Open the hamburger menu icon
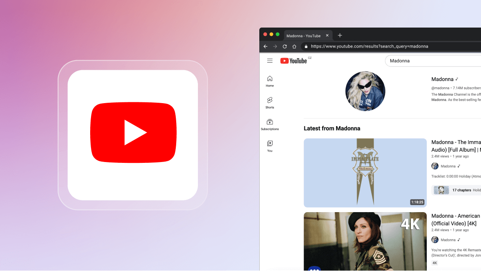Image resolution: width=481 pixels, height=271 pixels. [x=270, y=61]
